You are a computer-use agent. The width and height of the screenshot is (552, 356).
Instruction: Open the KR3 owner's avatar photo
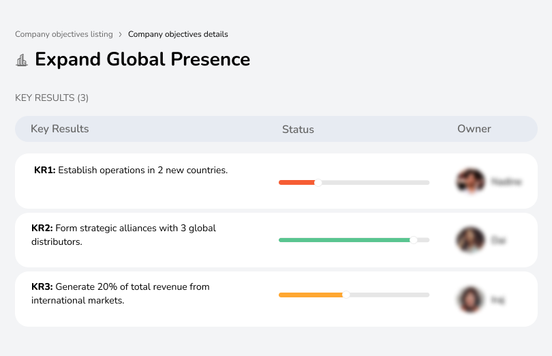470,299
